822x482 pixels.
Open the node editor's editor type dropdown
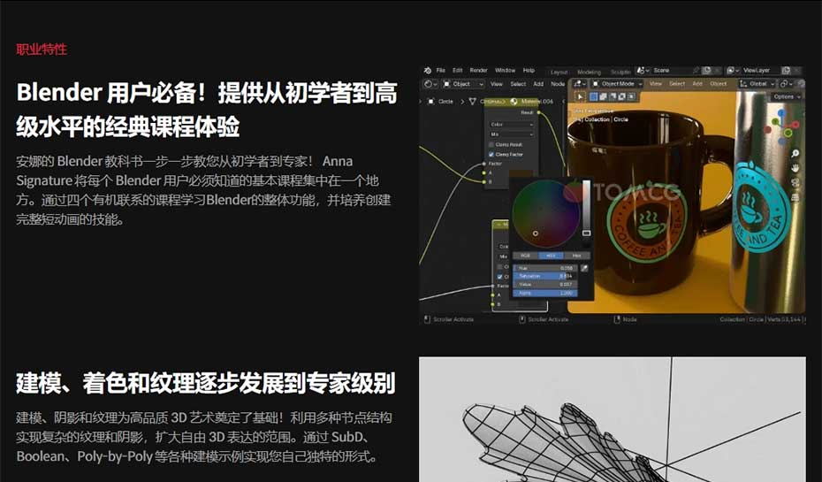point(430,84)
